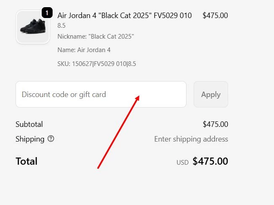Image resolution: width=274 pixels, height=205 pixels.
Task: Click the Shipping label
Action: click(x=30, y=139)
